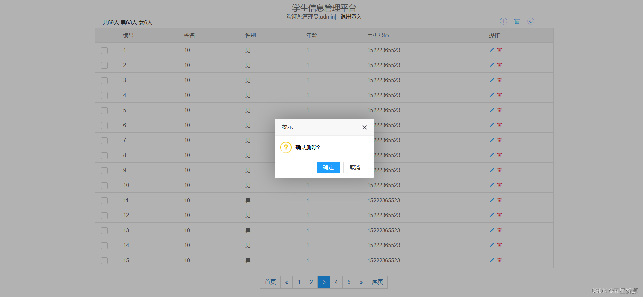The image size is (643, 297).
Task: Delete row 4 with the trash icon
Action: tap(500, 95)
